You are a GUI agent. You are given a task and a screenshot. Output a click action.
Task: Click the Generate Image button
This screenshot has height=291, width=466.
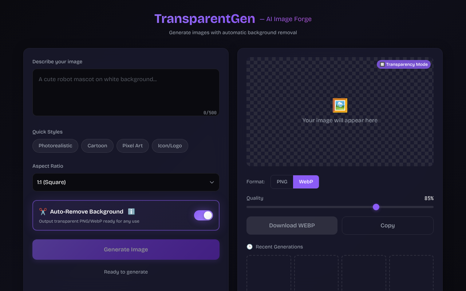coord(126,250)
